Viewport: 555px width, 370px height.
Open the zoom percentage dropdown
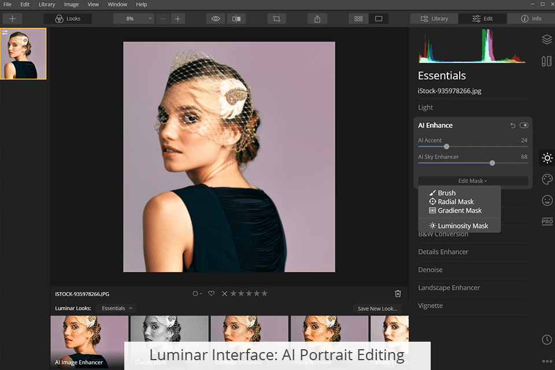point(134,18)
